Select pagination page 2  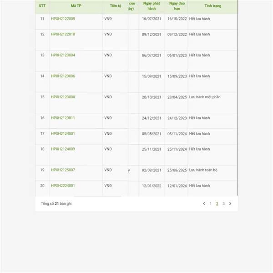[217, 203]
